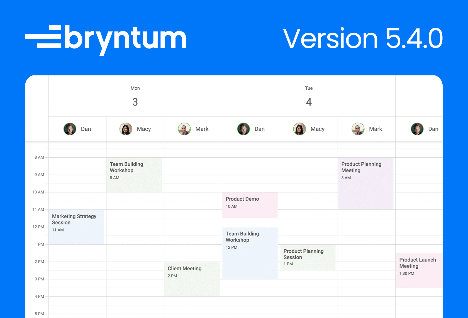468x318 pixels.
Task: Click Mark's avatar under Tuesday 4
Action: [358, 129]
